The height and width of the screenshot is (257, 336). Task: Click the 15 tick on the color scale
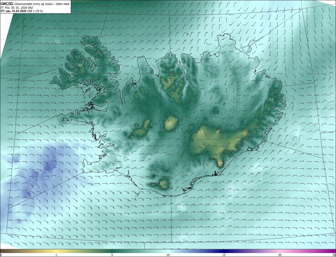point(224,255)
